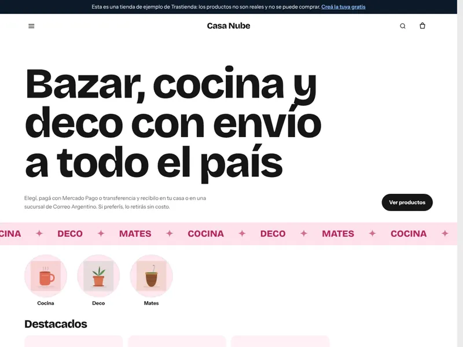Select the 'Cocina' label under mug
Viewport: 463px width, 347px height.
(46, 303)
